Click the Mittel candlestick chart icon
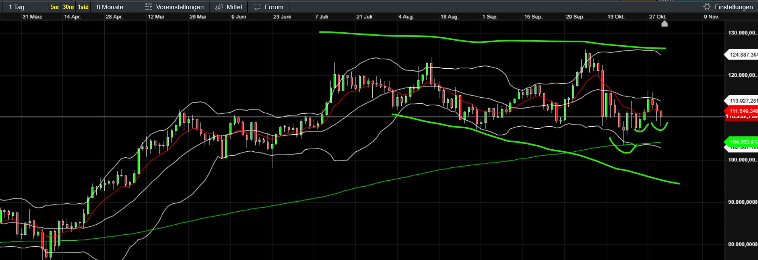The image size is (758, 260). [219, 7]
